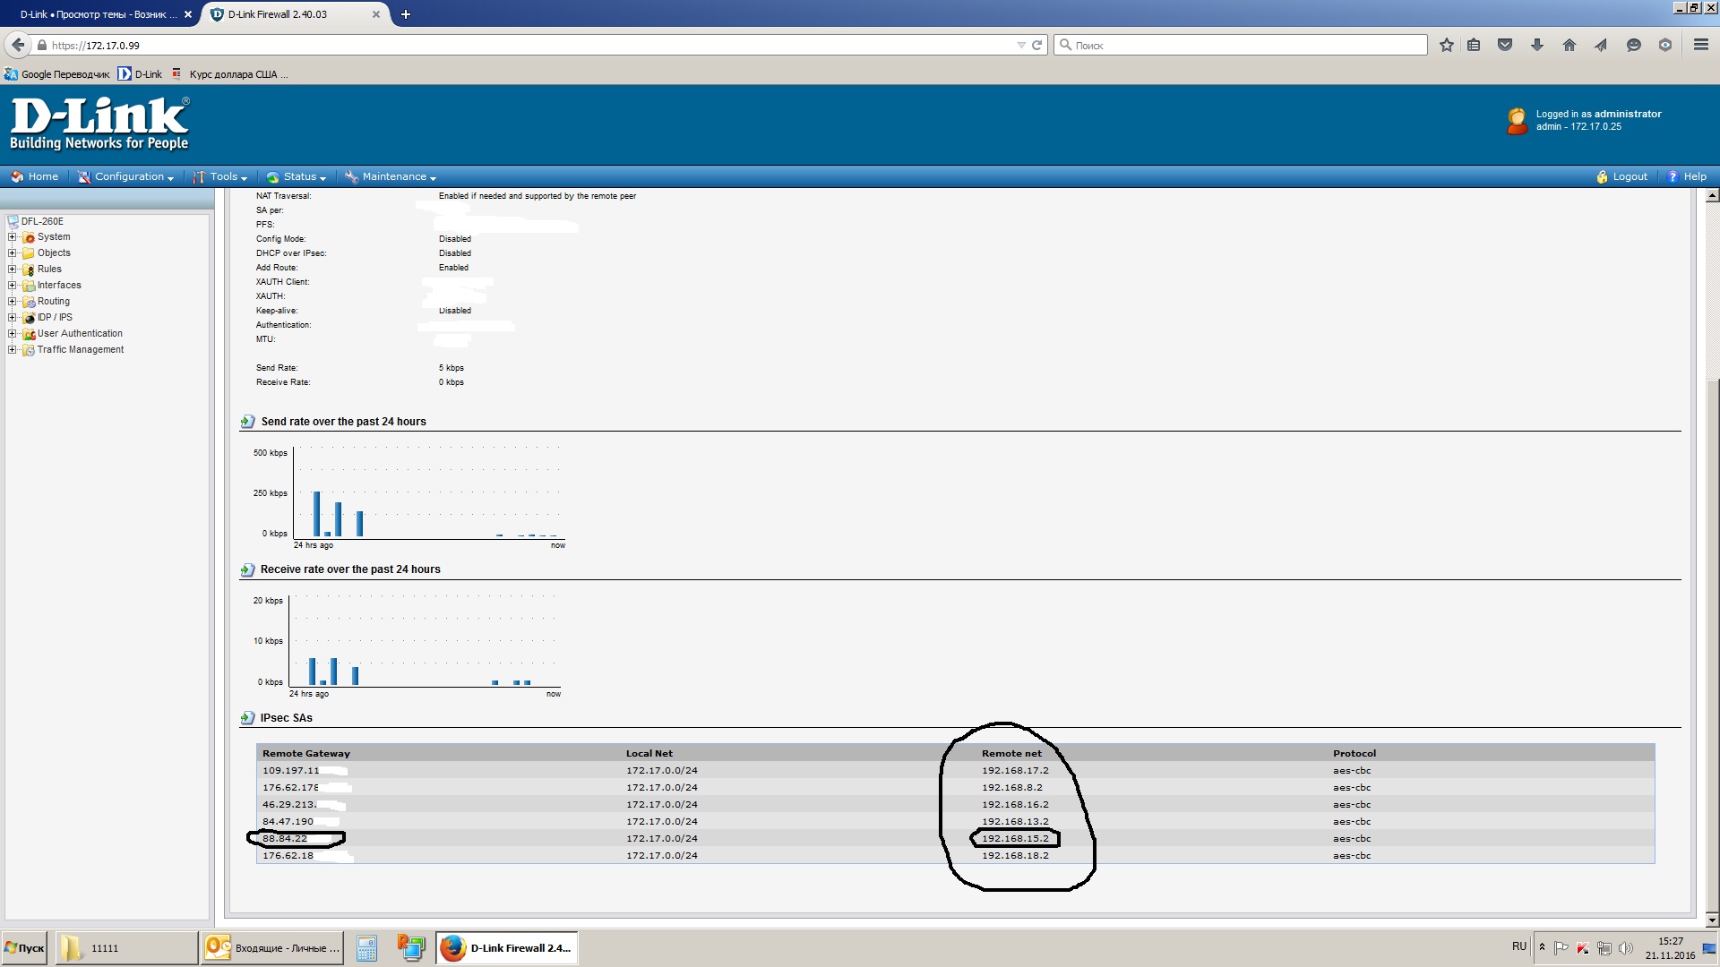Click the Help link
Screen dimensions: 1720x967
pos(1693,177)
